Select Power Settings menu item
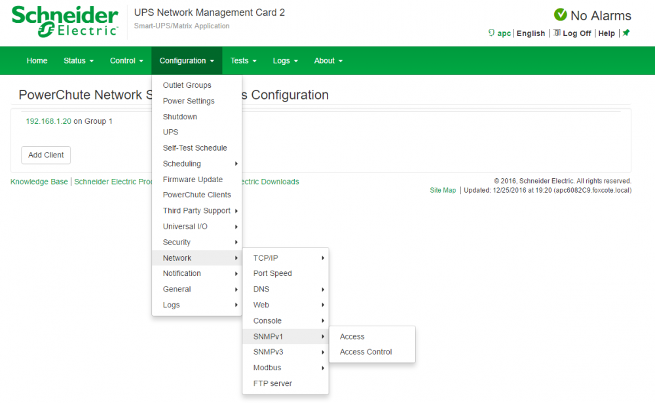 coord(196,101)
